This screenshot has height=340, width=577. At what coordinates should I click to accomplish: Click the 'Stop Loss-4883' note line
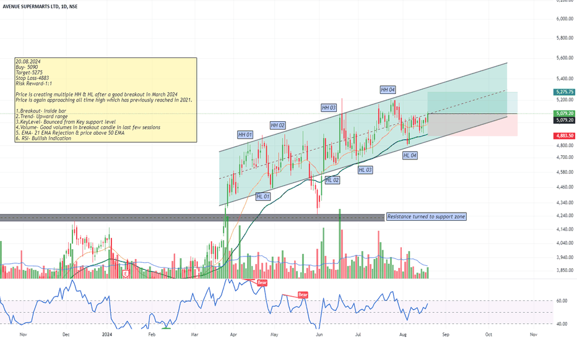(32, 78)
